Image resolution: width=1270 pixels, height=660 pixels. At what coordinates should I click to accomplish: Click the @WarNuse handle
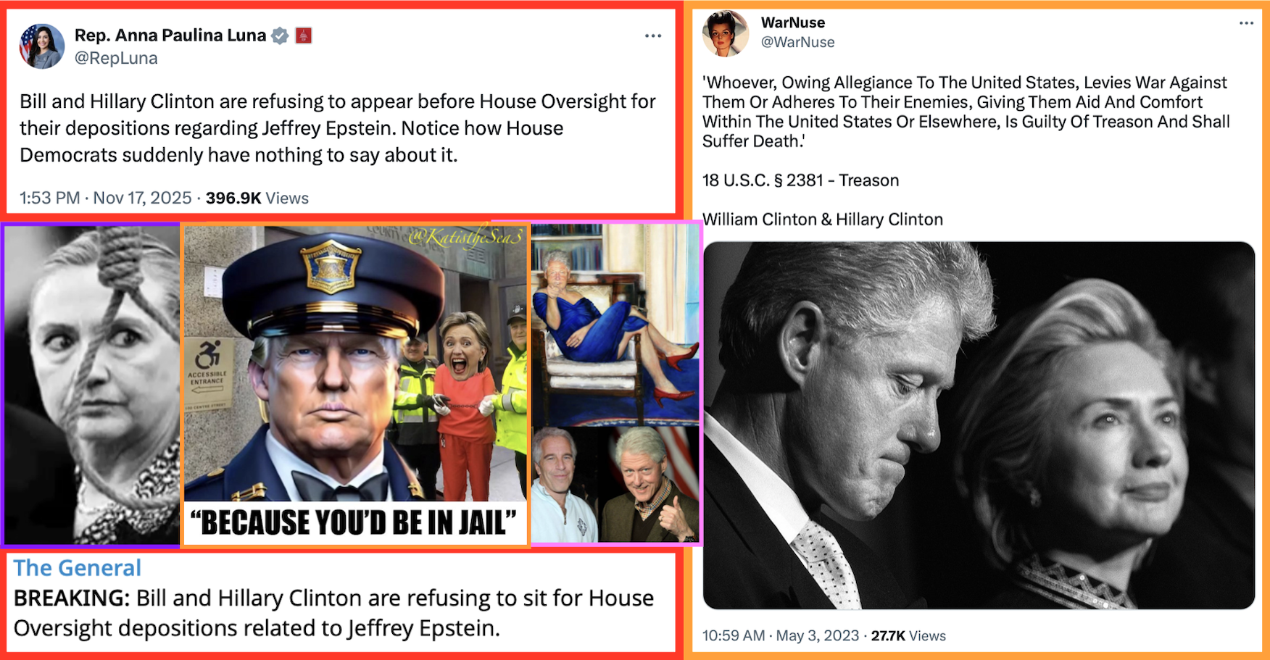(x=797, y=42)
